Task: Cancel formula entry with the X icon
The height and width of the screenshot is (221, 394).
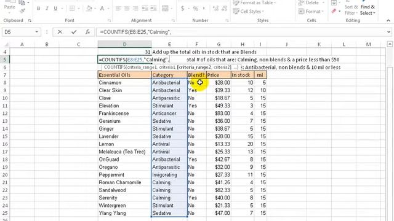Action: point(60,32)
